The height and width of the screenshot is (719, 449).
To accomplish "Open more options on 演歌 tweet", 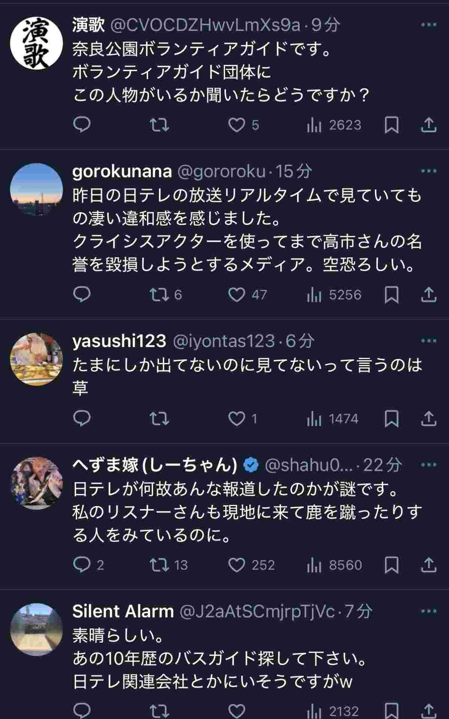I will tap(428, 25).
